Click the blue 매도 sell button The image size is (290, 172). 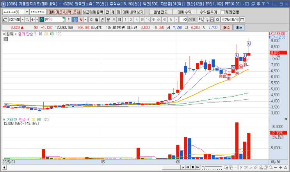pos(239,27)
